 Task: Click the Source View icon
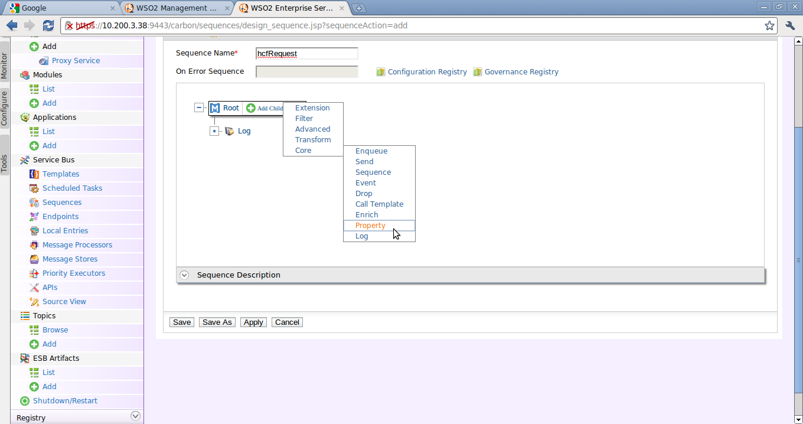tap(34, 302)
